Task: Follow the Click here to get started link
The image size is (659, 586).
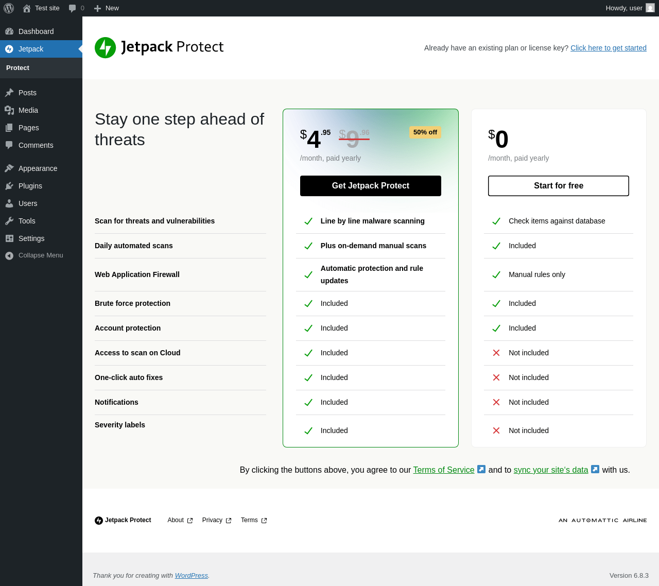Action: click(x=609, y=48)
